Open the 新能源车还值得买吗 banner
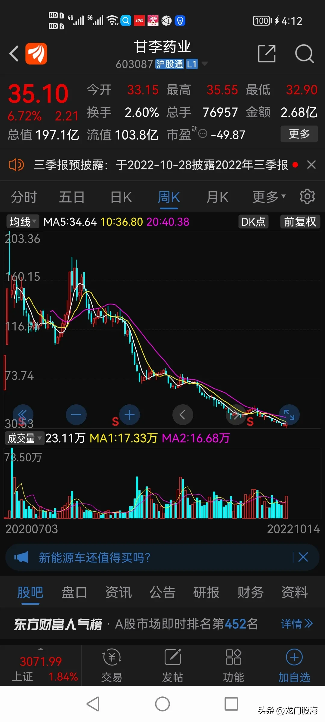This screenshot has width=325, height=722. pyautogui.click(x=94, y=557)
